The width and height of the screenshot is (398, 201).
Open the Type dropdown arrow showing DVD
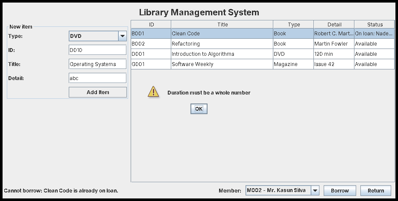click(122, 36)
